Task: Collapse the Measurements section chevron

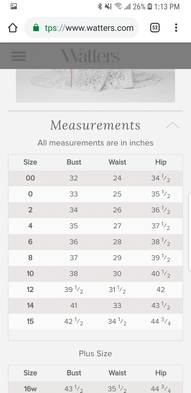Action: (x=173, y=126)
